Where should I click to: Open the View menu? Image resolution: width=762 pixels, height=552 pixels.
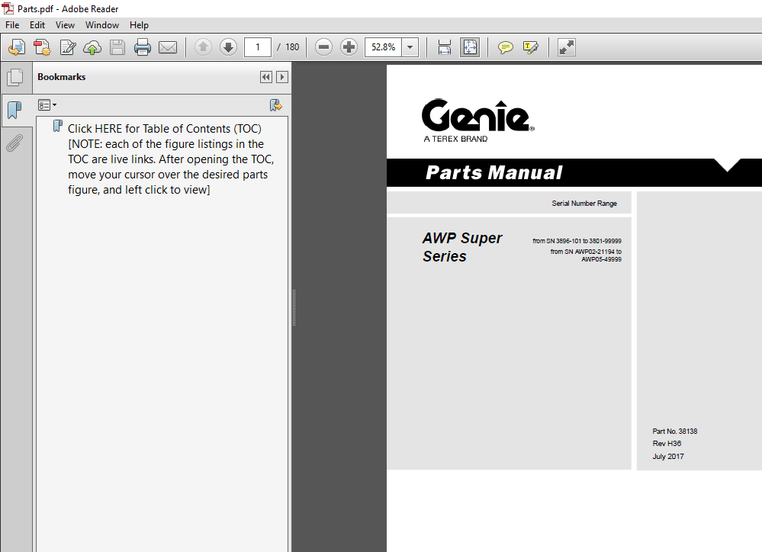coord(65,24)
